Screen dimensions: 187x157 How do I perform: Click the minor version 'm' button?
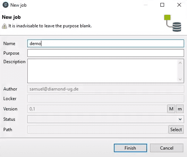[180, 109]
